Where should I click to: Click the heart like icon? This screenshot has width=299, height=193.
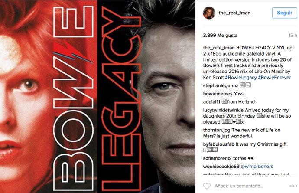[x=207, y=186]
